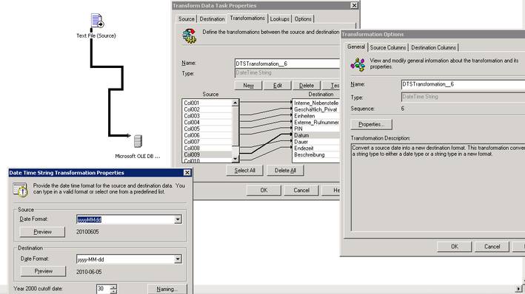This screenshot has height=294, width=525.
Task: Select the Microsoft OLE DB connection icon
Action: tap(138, 141)
